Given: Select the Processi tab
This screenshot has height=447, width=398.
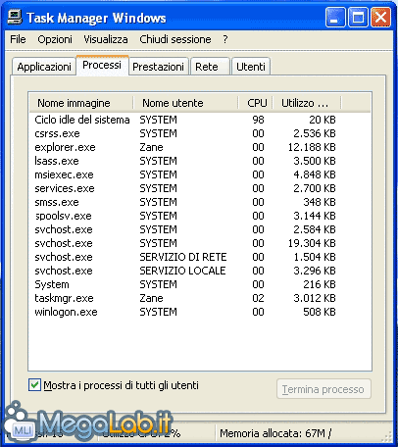Looking at the screenshot, I should 102,65.
